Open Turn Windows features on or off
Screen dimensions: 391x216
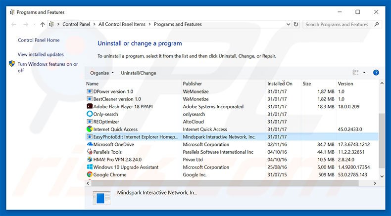[x=48, y=67]
